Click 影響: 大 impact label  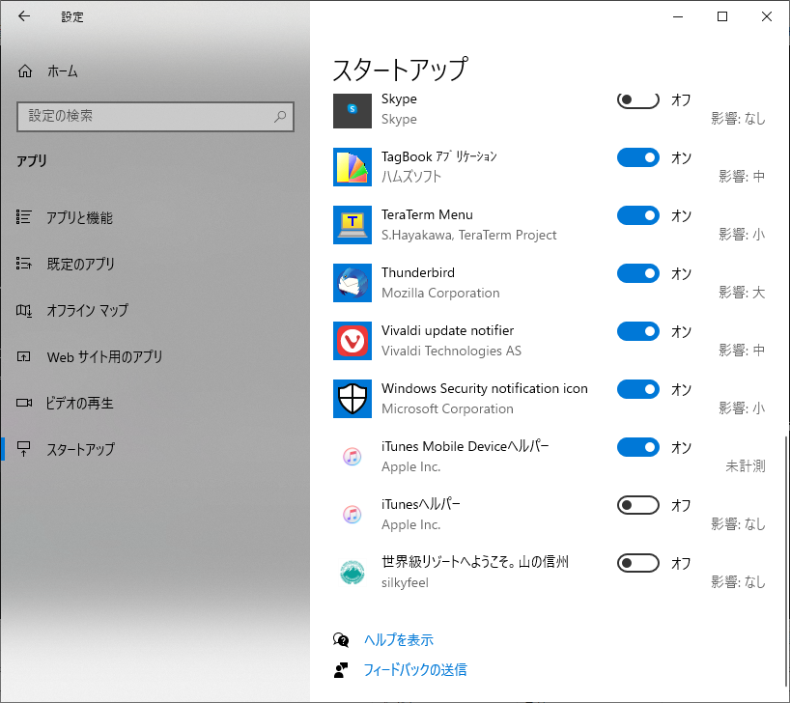click(x=742, y=293)
